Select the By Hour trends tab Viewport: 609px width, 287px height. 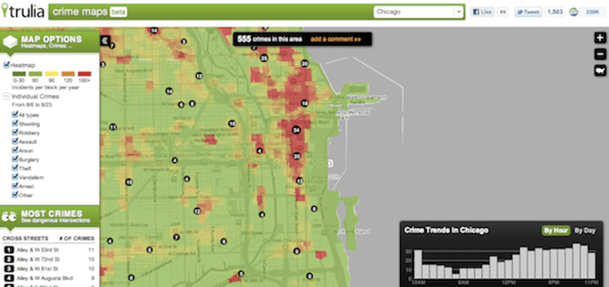coord(556,231)
